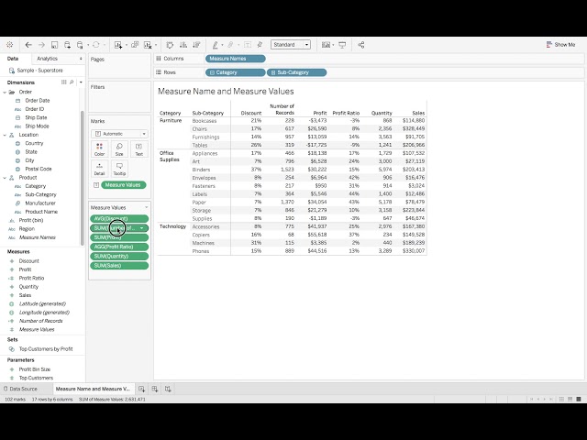Click the Redo forward arrow
The width and height of the screenshot is (587, 440).
[41, 45]
